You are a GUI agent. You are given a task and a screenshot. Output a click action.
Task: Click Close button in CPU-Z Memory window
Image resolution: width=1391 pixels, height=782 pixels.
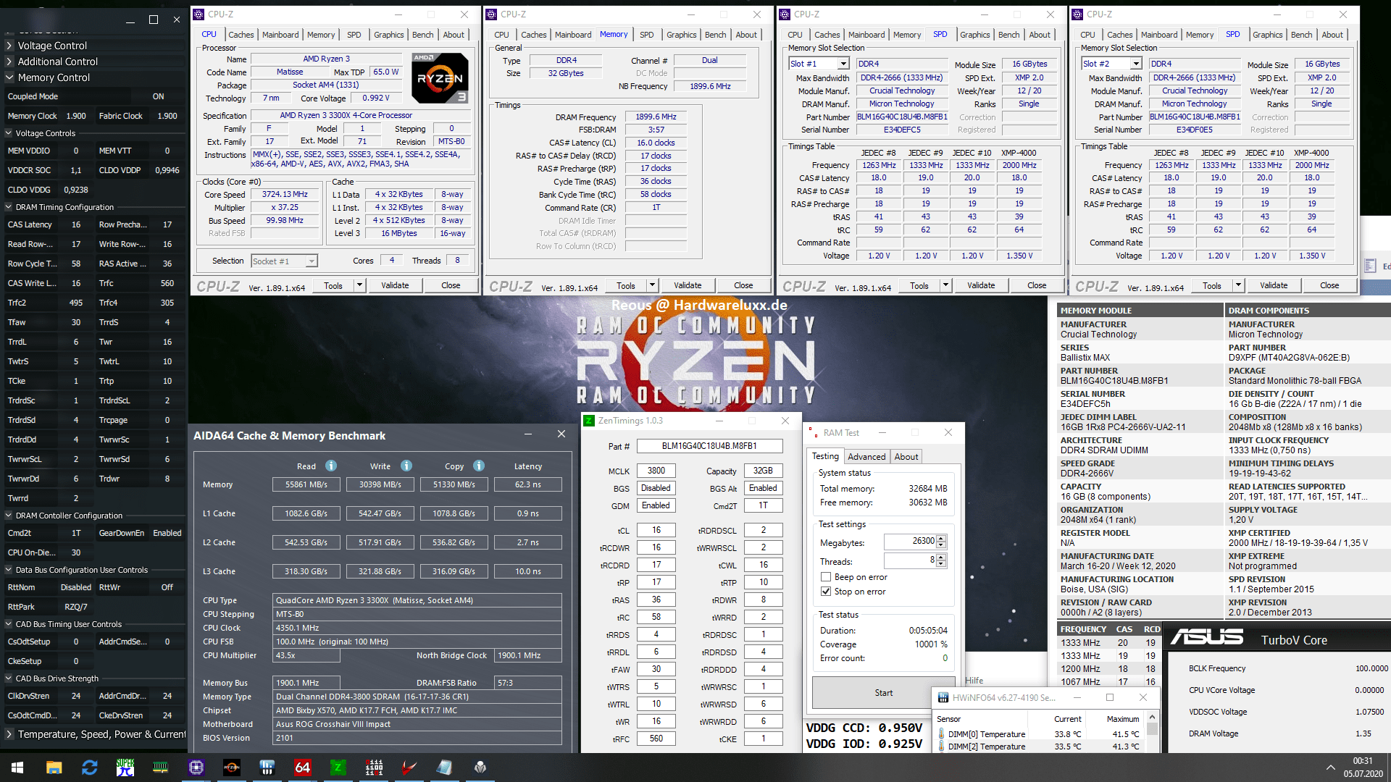pyautogui.click(x=743, y=285)
